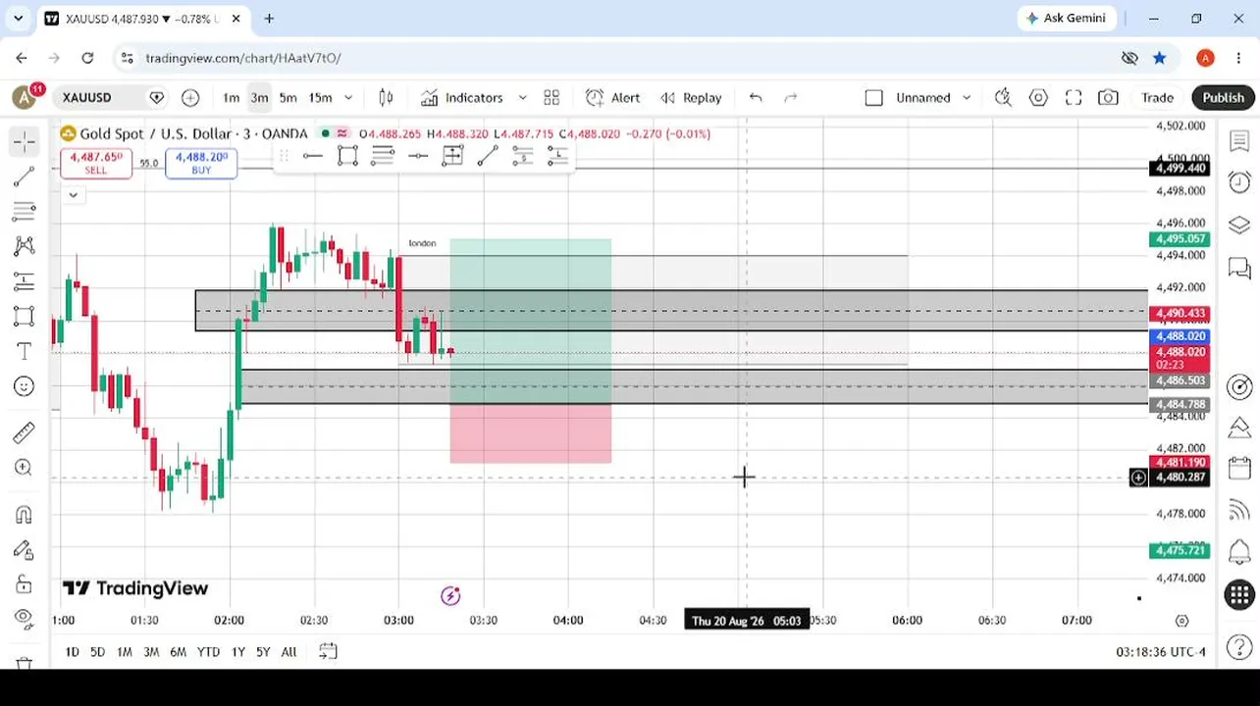Open the layout grid setup
Image resolution: width=1260 pixels, height=706 pixels.
coord(551,97)
